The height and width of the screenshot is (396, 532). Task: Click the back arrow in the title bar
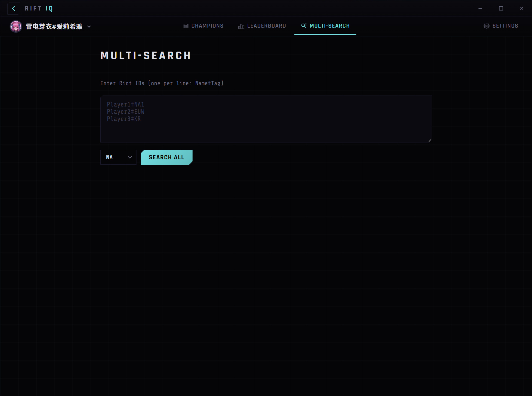(14, 8)
